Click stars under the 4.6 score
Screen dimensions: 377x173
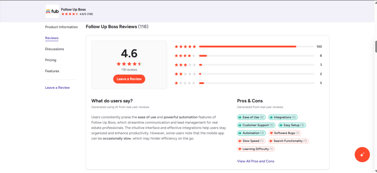(129, 64)
